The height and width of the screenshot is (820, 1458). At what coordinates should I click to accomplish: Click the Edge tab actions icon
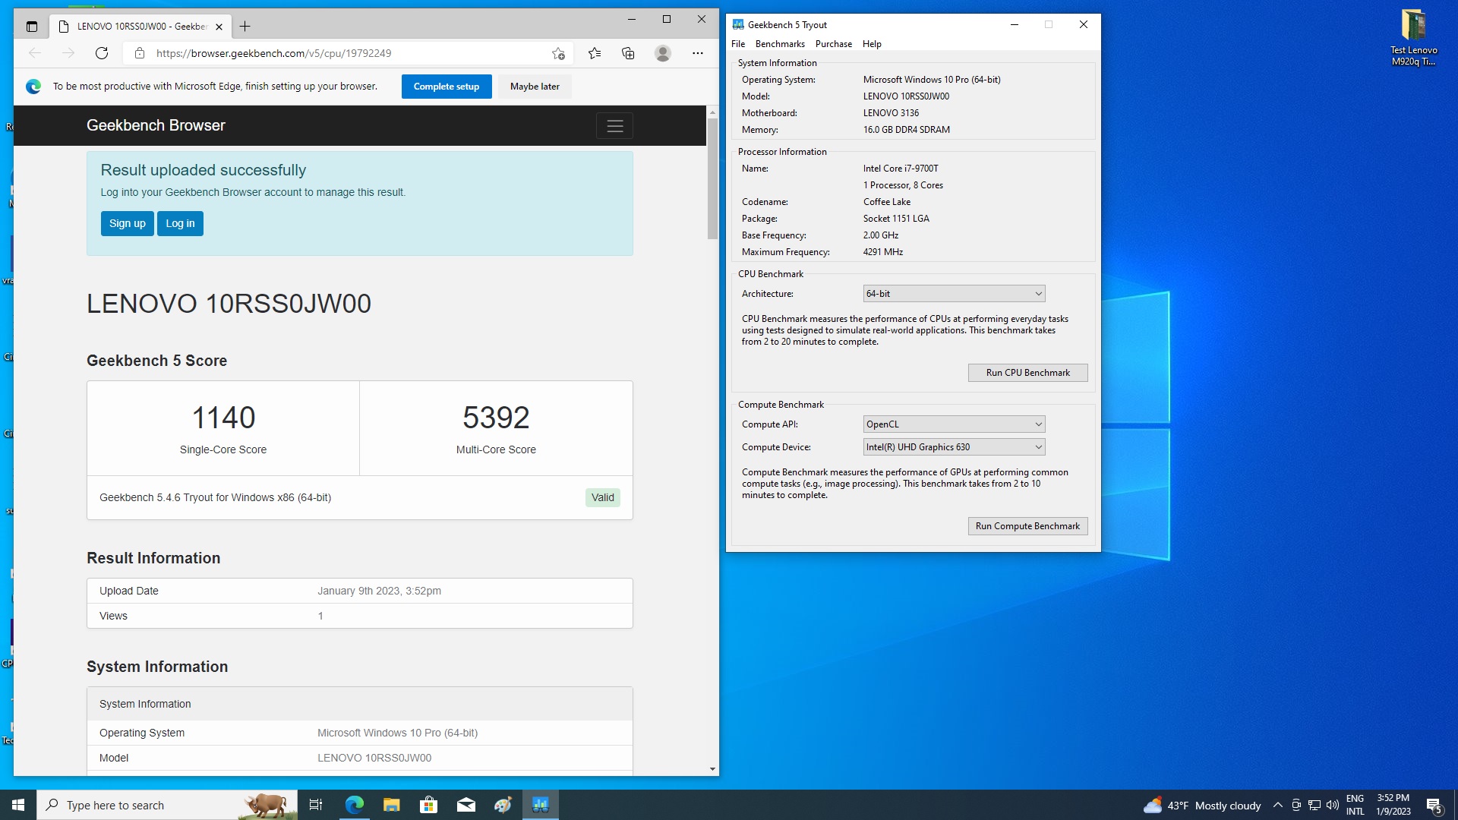31,27
